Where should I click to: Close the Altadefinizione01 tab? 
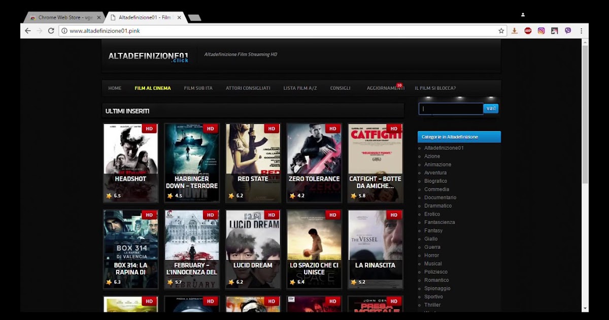point(179,17)
